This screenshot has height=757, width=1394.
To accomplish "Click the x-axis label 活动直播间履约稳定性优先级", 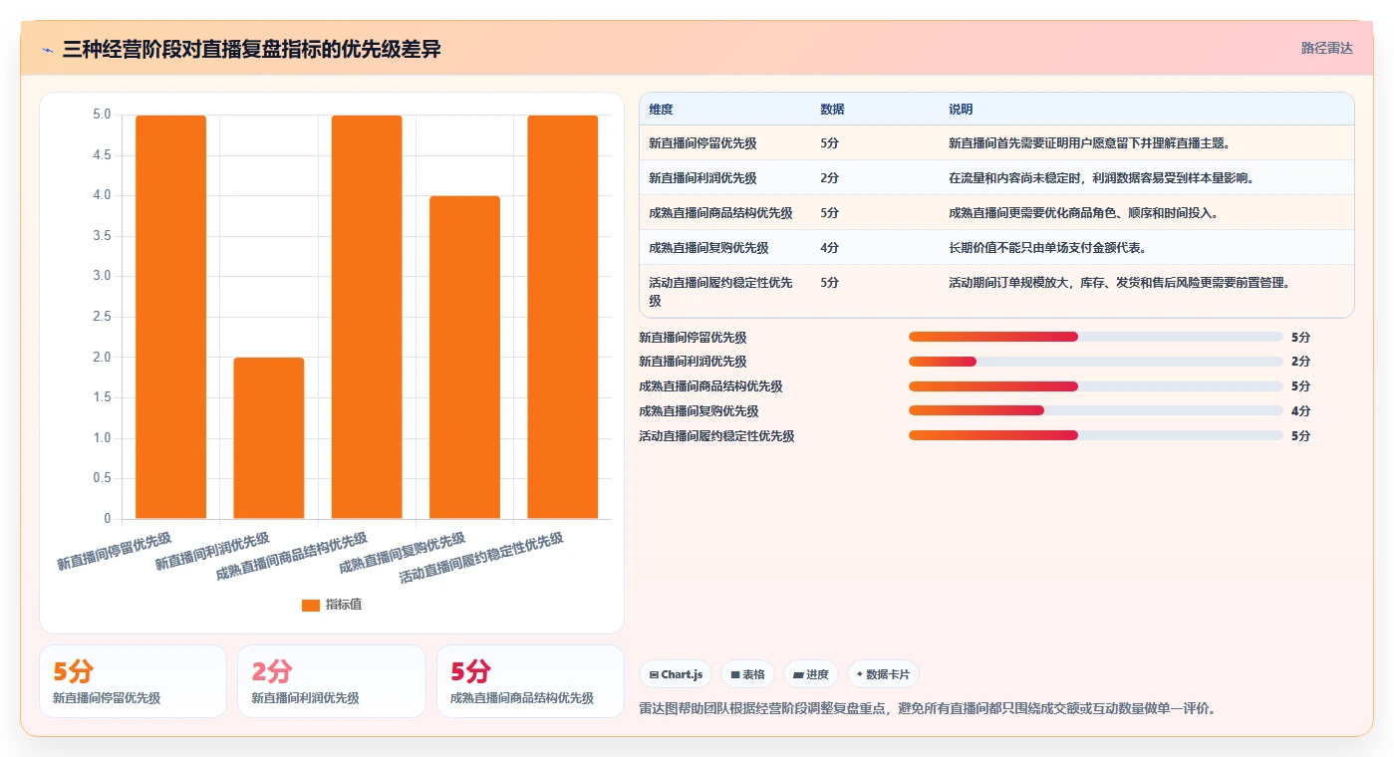I will pos(481,558).
